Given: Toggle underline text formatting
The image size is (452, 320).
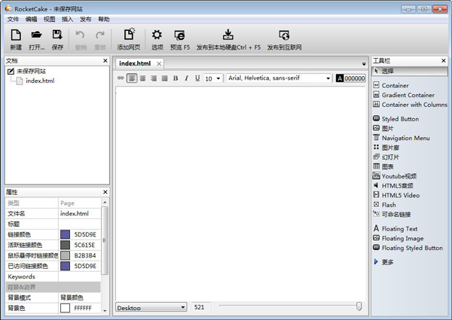Looking at the screenshot, I should [x=197, y=78].
